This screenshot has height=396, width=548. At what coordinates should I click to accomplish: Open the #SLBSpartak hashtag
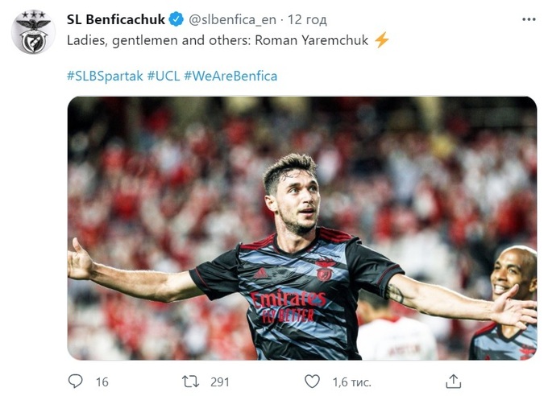[104, 75]
